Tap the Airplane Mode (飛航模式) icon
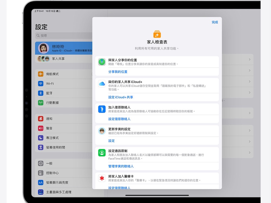Screen dimensions: 271x203 coord(41,74)
